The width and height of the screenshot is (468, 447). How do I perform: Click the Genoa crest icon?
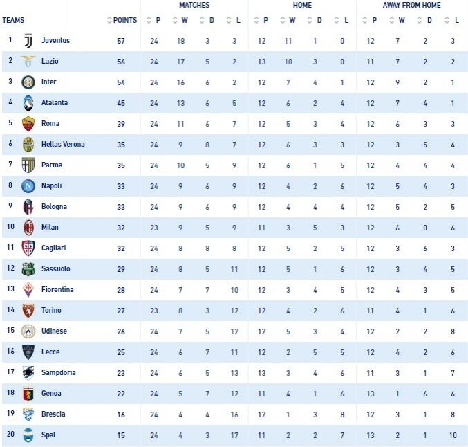(x=28, y=394)
